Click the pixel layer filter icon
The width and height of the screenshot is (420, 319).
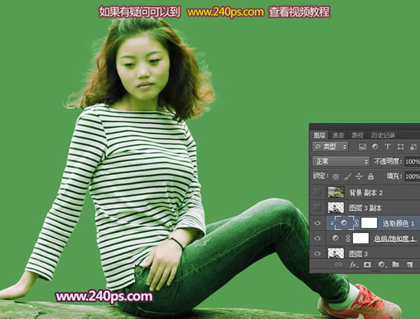[363, 147]
